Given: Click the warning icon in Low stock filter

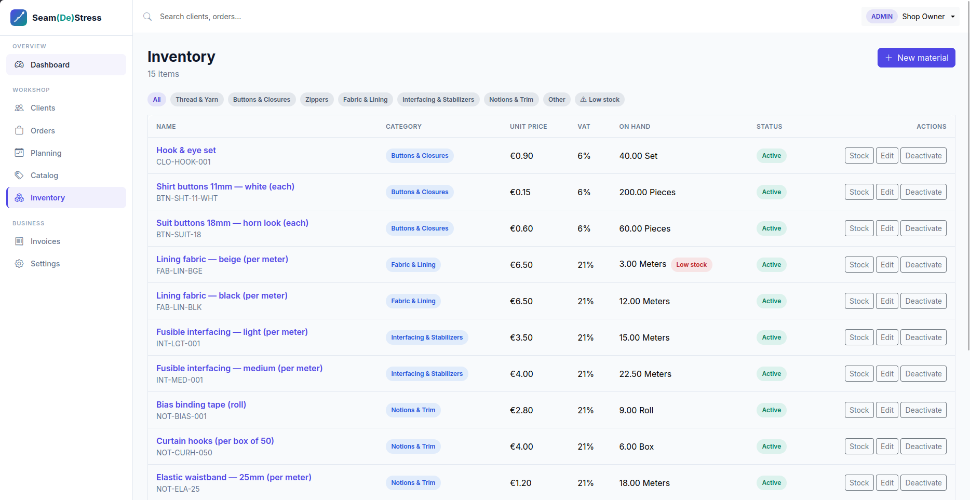Looking at the screenshot, I should click(x=583, y=99).
